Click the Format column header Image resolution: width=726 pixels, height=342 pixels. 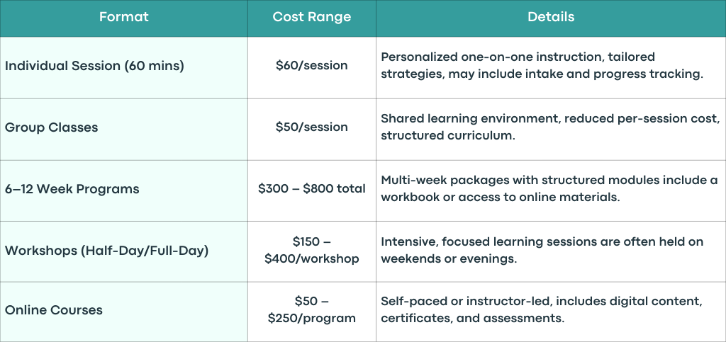123,18
